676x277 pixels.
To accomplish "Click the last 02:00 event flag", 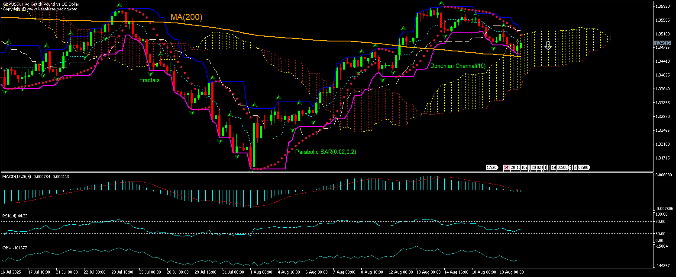I will point(583,168).
